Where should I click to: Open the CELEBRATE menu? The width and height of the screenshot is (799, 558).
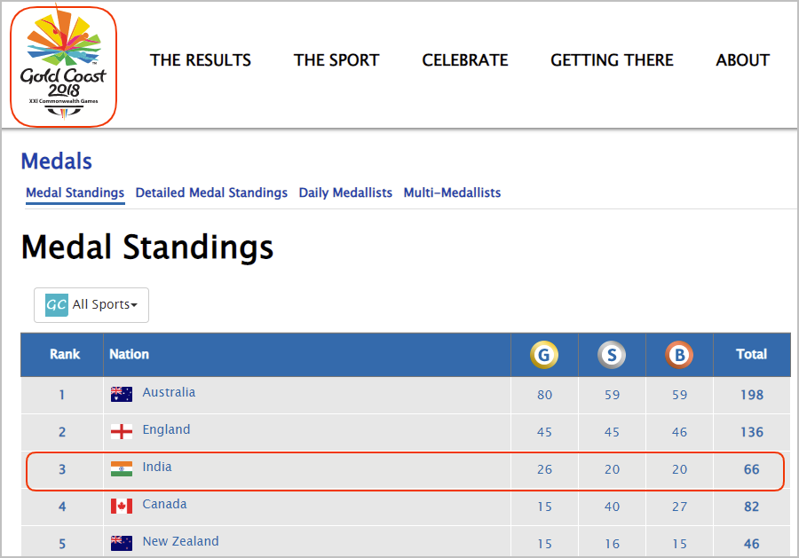(464, 60)
